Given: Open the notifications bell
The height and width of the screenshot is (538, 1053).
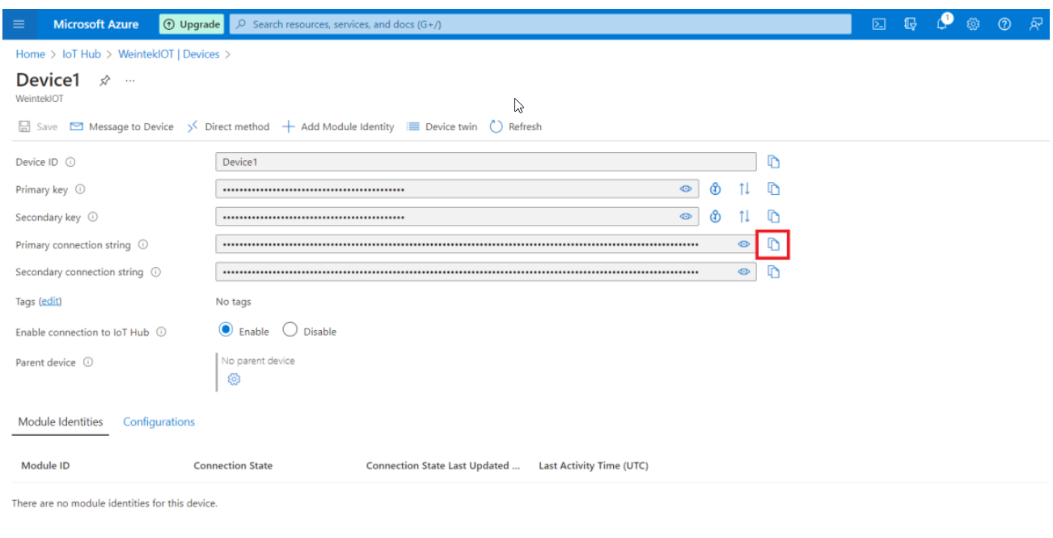Looking at the screenshot, I should (942, 24).
